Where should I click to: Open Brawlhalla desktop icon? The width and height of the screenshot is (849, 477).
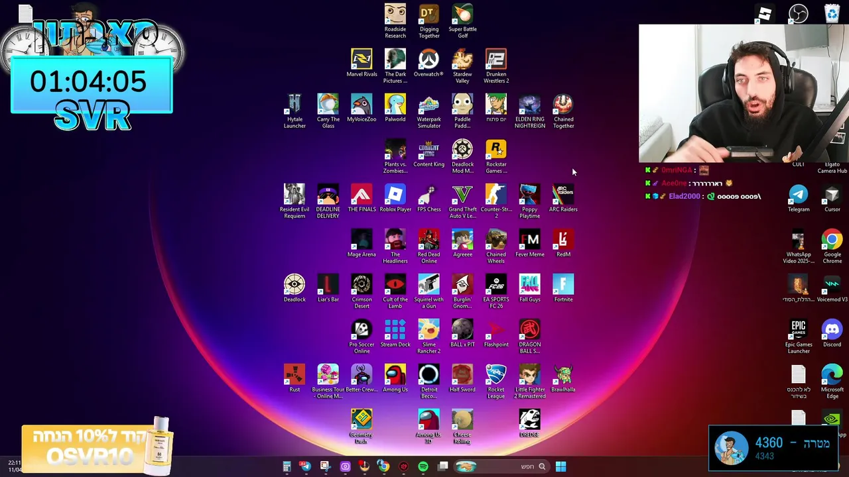point(563,378)
